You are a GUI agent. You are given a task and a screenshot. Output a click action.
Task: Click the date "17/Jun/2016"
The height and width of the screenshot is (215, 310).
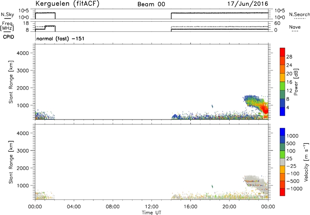click(248, 4)
